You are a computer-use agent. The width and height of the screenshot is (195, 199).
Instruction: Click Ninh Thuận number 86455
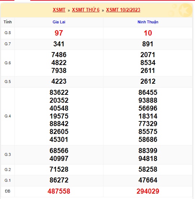point(148,92)
